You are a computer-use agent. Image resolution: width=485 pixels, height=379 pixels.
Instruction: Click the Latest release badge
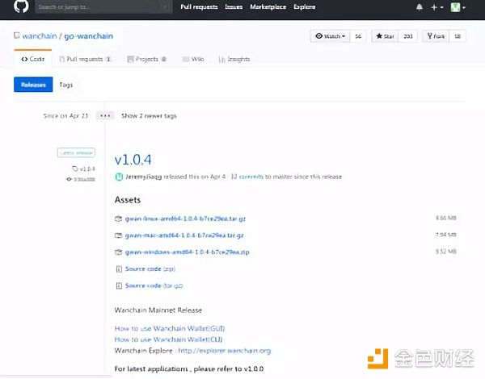tap(76, 152)
